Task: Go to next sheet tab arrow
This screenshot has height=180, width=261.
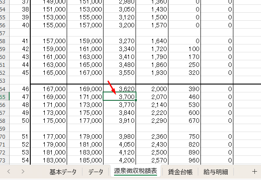Action: tap(23, 172)
